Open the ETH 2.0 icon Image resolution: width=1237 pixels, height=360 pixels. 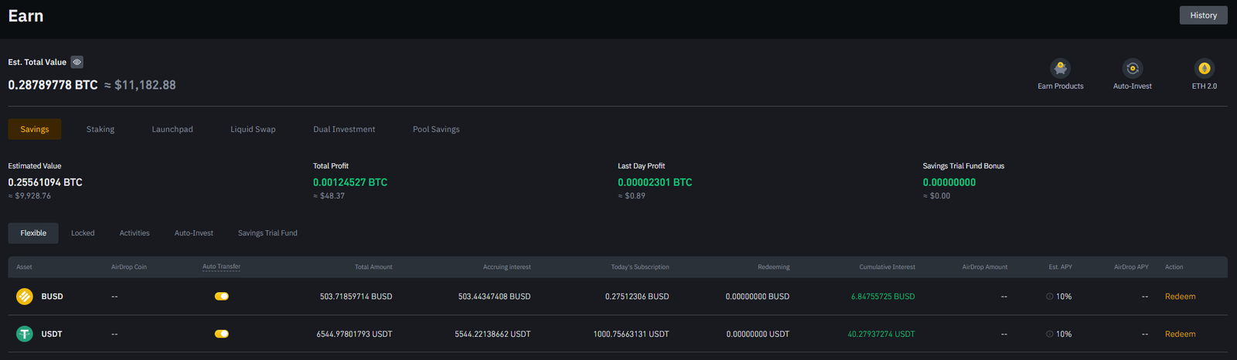point(1204,69)
